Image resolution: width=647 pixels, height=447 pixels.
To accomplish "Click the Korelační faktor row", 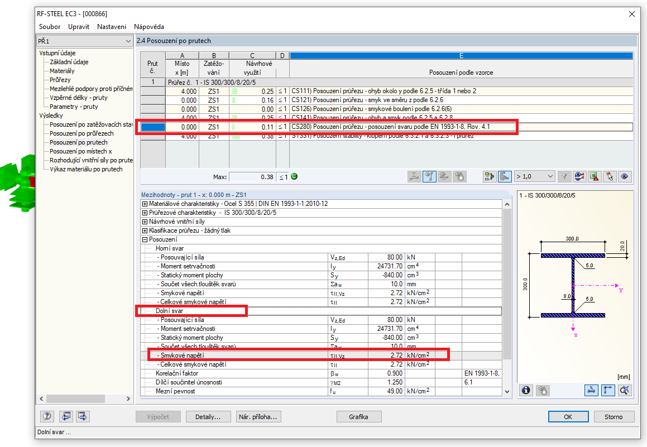I will (x=321, y=373).
